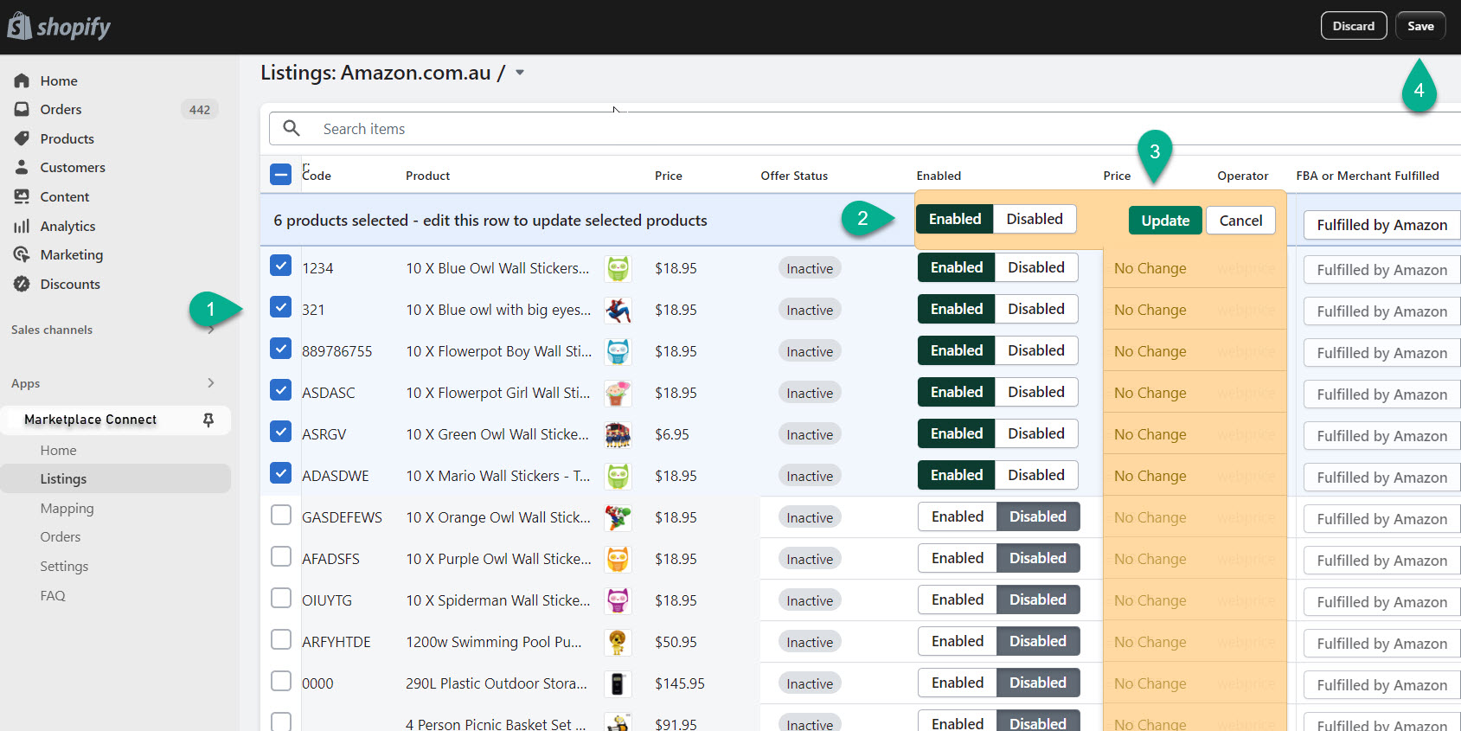Viewport: 1461px width, 731px height.
Task: Click the search magnifier icon
Action: click(292, 128)
